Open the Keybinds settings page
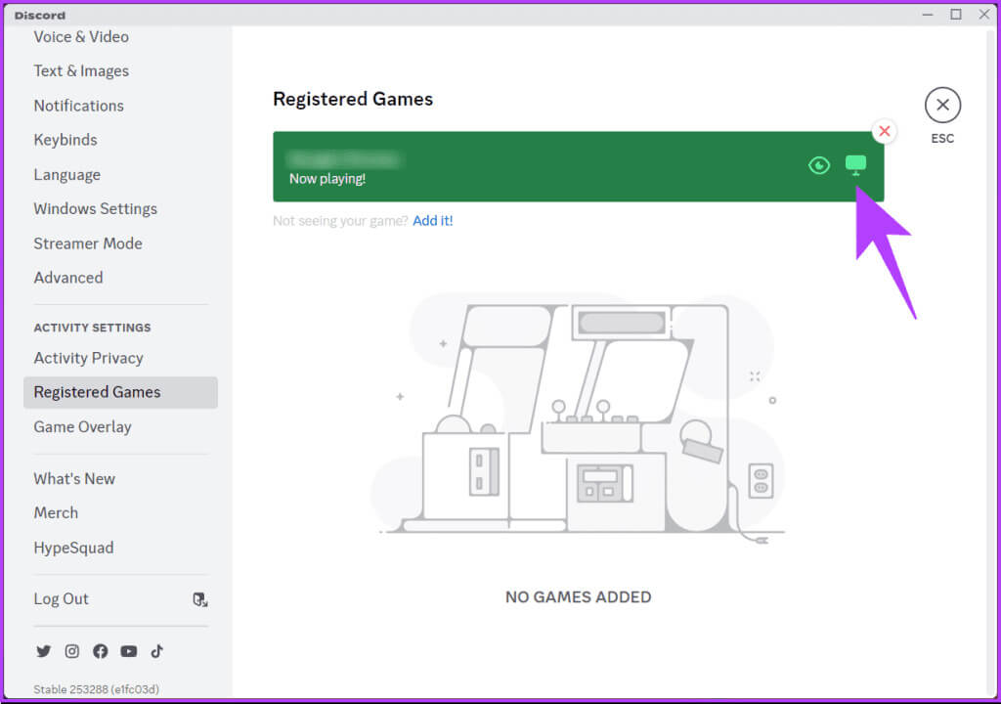 coord(65,140)
